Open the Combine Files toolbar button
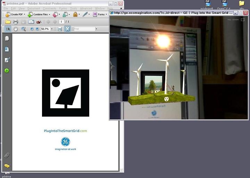Image resolution: width=250 pixels, height=178 pixels. point(39,15)
